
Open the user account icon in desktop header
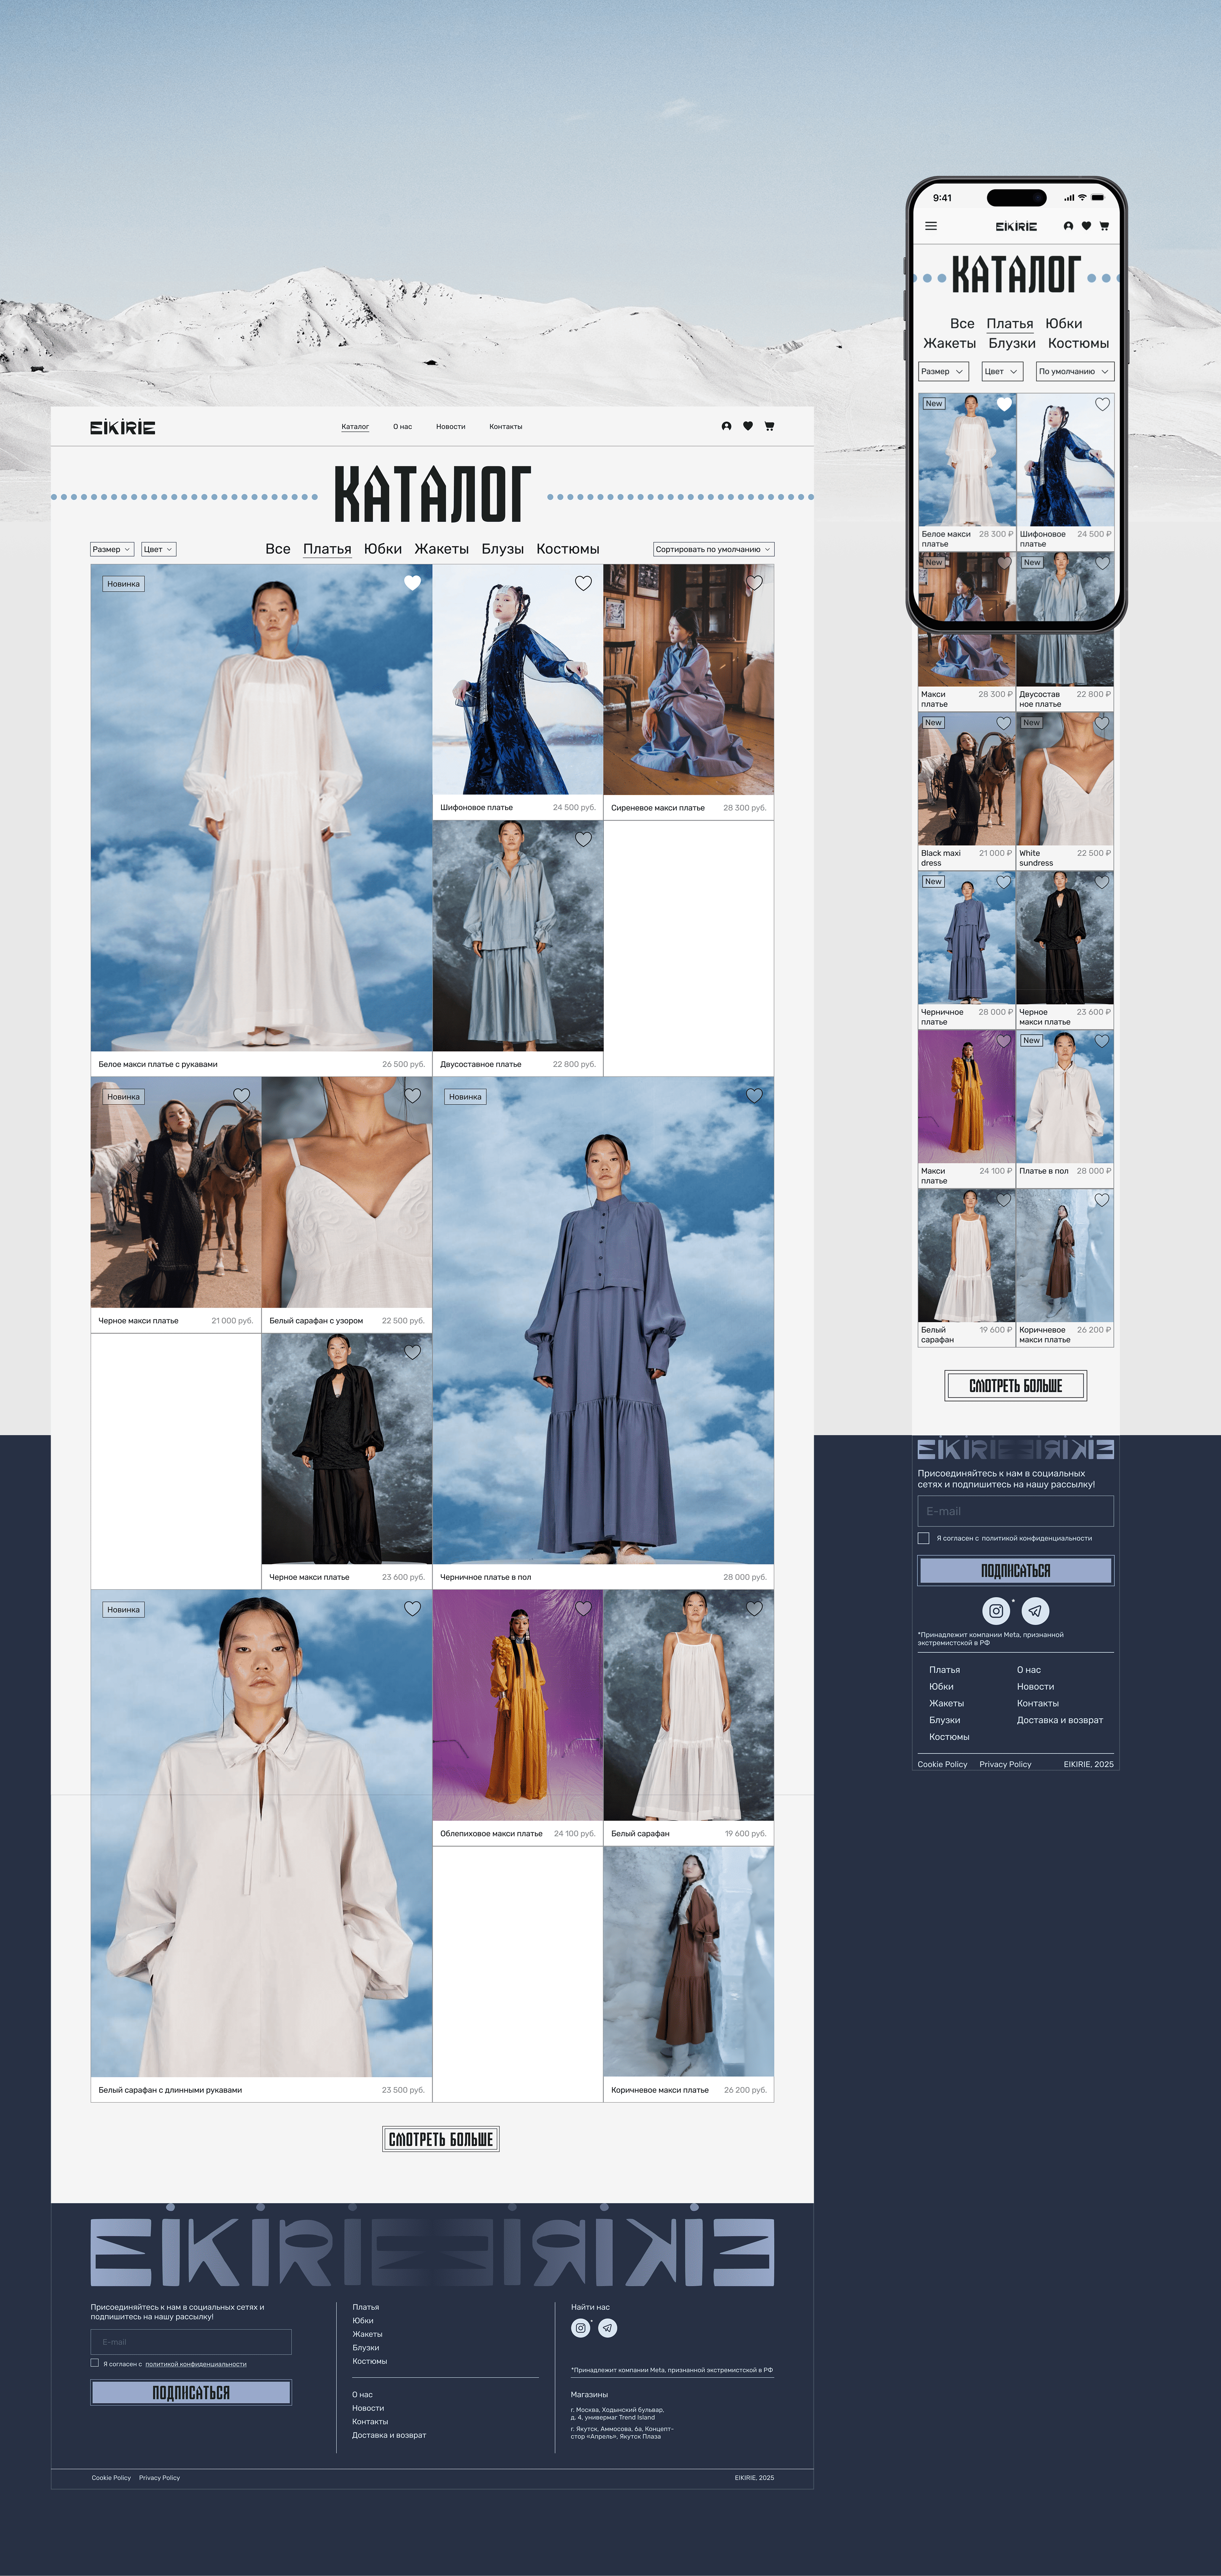726,426
